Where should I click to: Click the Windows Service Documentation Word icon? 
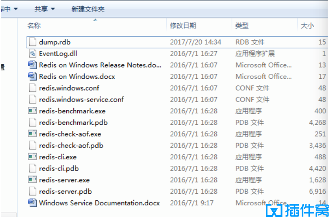click(x=32, y=203)
